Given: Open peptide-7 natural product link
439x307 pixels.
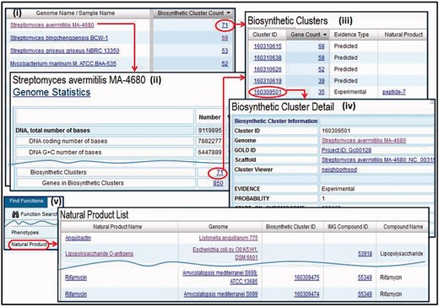Looking at the screenshot, I should pyautogui.click(x=394, y=92).
